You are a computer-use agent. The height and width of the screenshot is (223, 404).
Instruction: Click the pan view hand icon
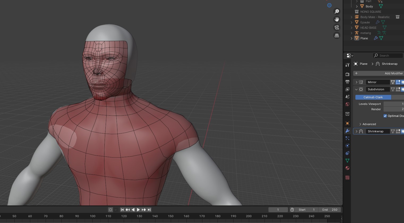337,19
